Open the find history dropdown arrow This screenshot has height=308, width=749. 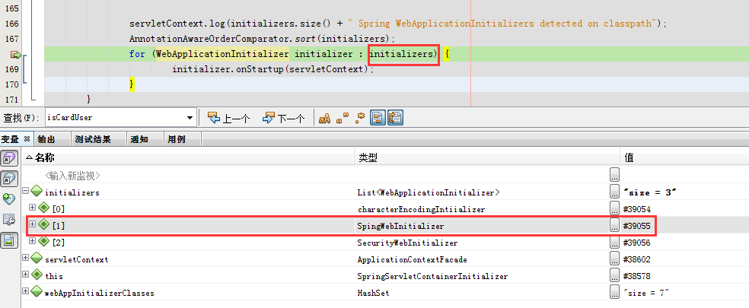click(x=190, y=117)
